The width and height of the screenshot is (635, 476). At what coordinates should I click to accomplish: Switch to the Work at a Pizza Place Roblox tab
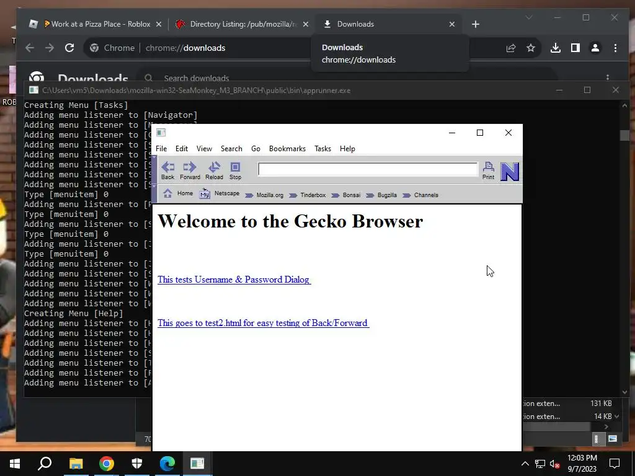tap(95, 24)
